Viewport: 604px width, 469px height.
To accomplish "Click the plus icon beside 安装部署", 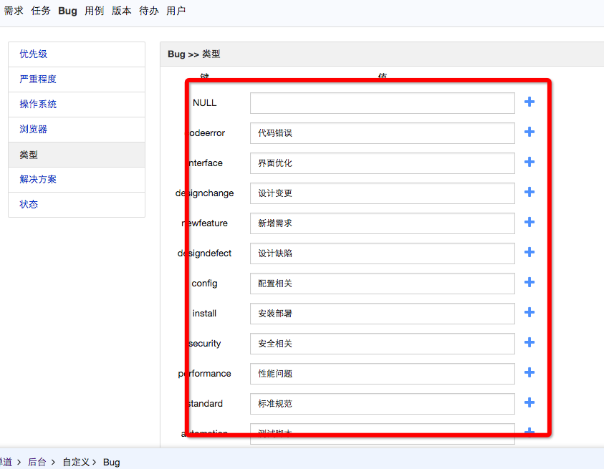I will click(529, 313).
